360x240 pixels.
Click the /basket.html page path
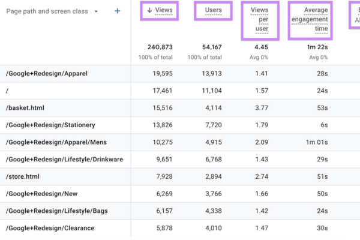(x=25, y=108)
